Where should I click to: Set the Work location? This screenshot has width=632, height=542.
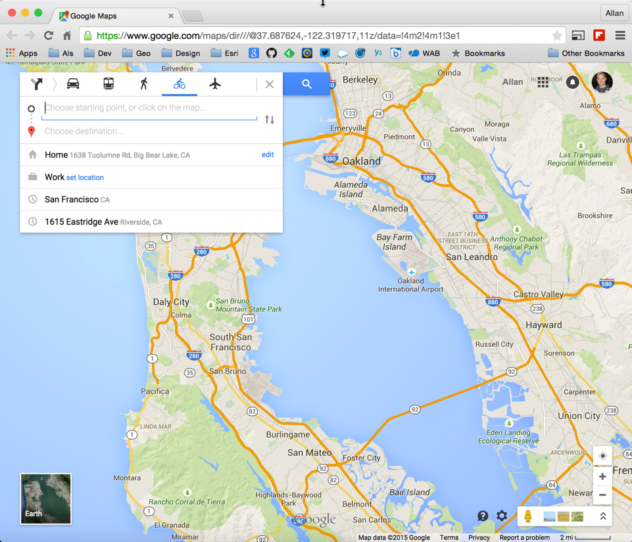(85, 177)
